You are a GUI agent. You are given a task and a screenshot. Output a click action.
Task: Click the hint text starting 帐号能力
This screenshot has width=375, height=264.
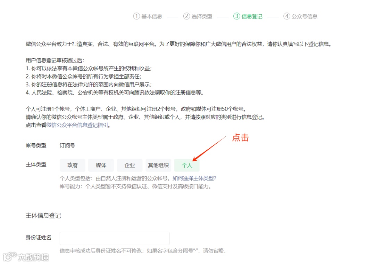coord(136,186)
